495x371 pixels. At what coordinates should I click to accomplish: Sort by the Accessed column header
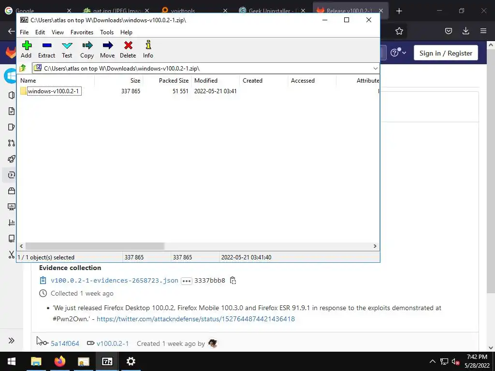pyautogui.click(x=312, y=81)
